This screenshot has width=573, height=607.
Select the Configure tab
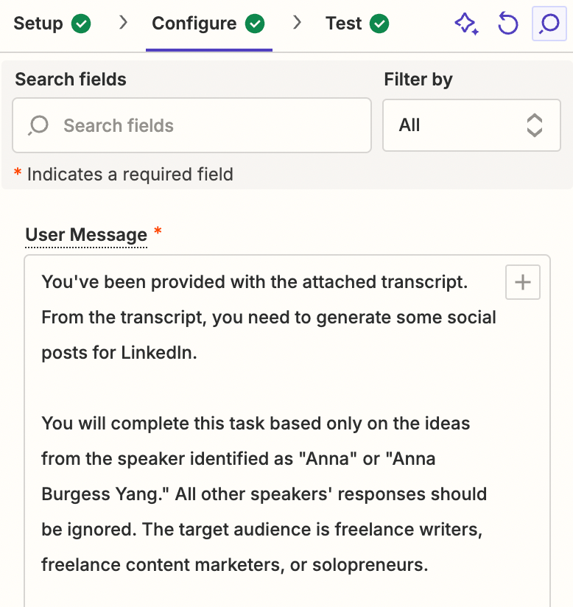(x=194, y=24)
